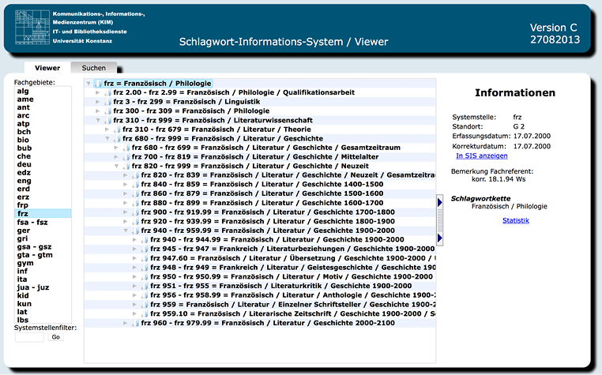Screen dimensions: 602x375
Task: Switch to the Viewer tab
Action: tap(47, 68)
